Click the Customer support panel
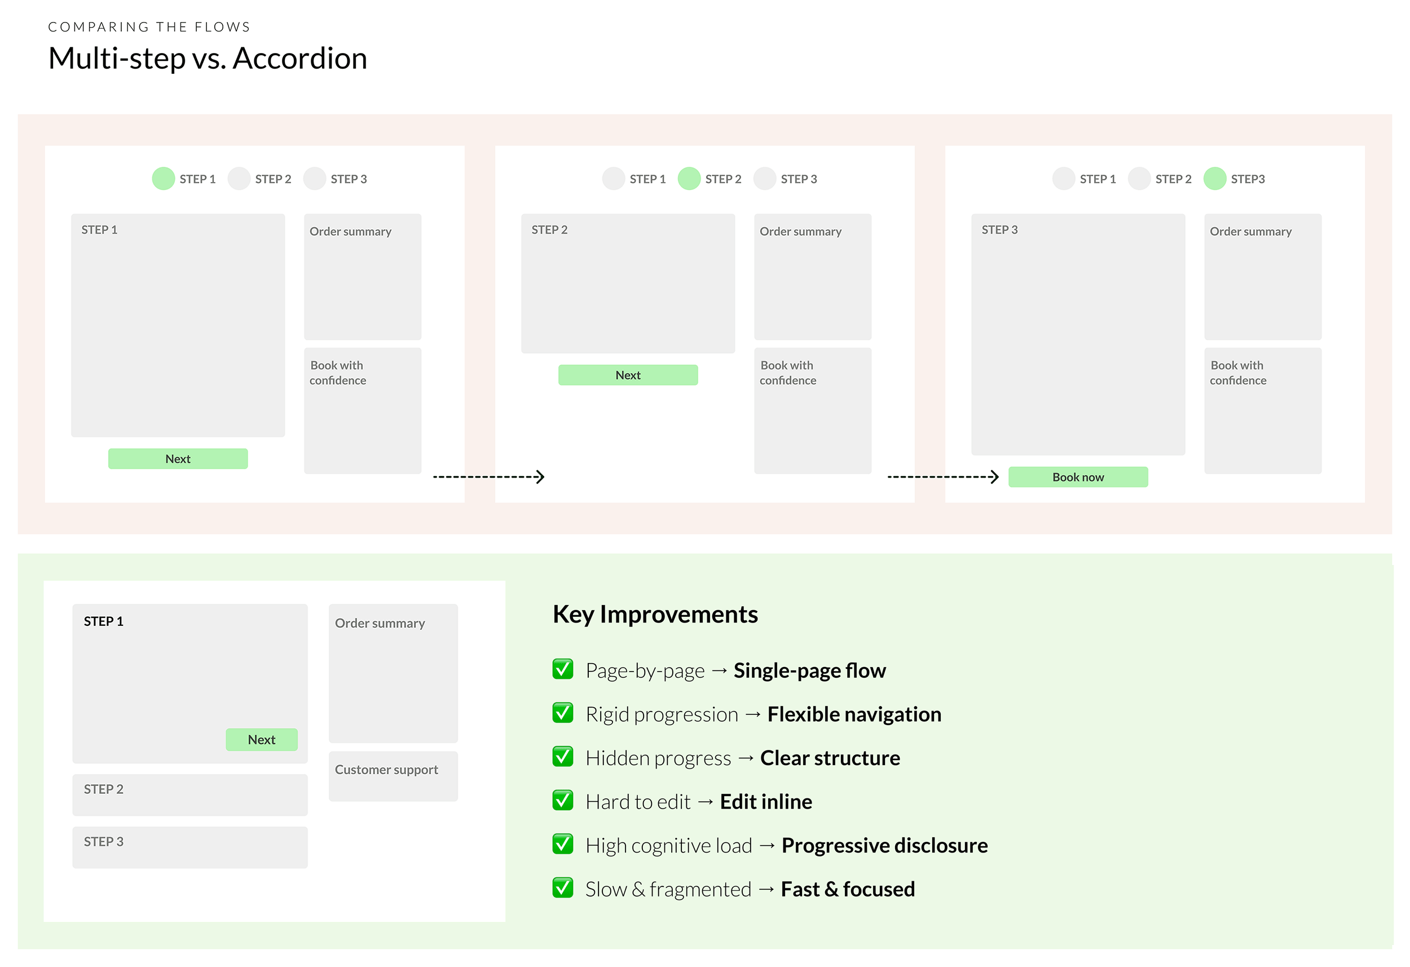The image size is (1410, 967). tap(393, 776)
